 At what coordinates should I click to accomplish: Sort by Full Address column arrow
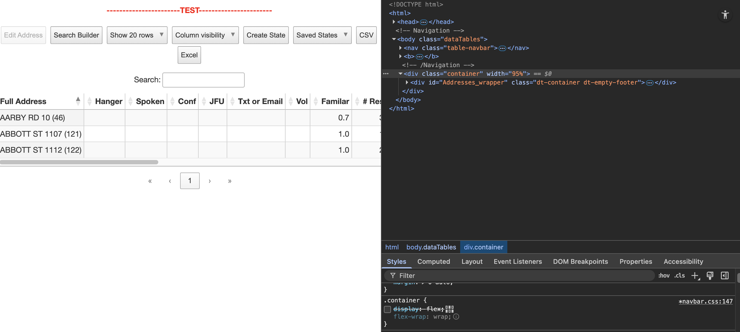pyautogui.click(x=78, y=101)
